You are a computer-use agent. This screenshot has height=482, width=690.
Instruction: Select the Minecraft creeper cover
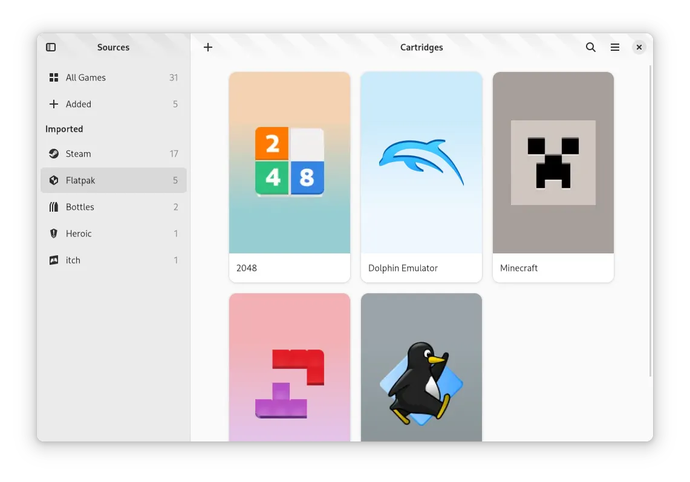(x=553, y=163)
